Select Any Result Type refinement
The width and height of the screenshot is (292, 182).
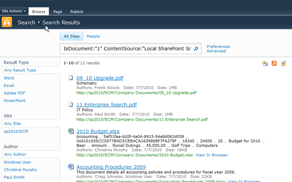[x=20, y=70]
